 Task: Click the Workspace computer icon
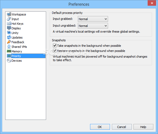[9, 14]
